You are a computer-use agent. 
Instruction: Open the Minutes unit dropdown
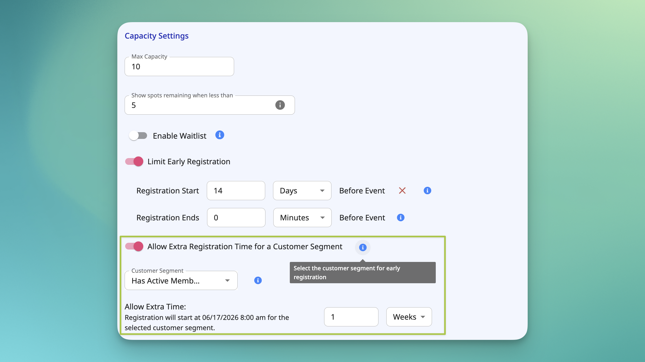pos(302,217)
